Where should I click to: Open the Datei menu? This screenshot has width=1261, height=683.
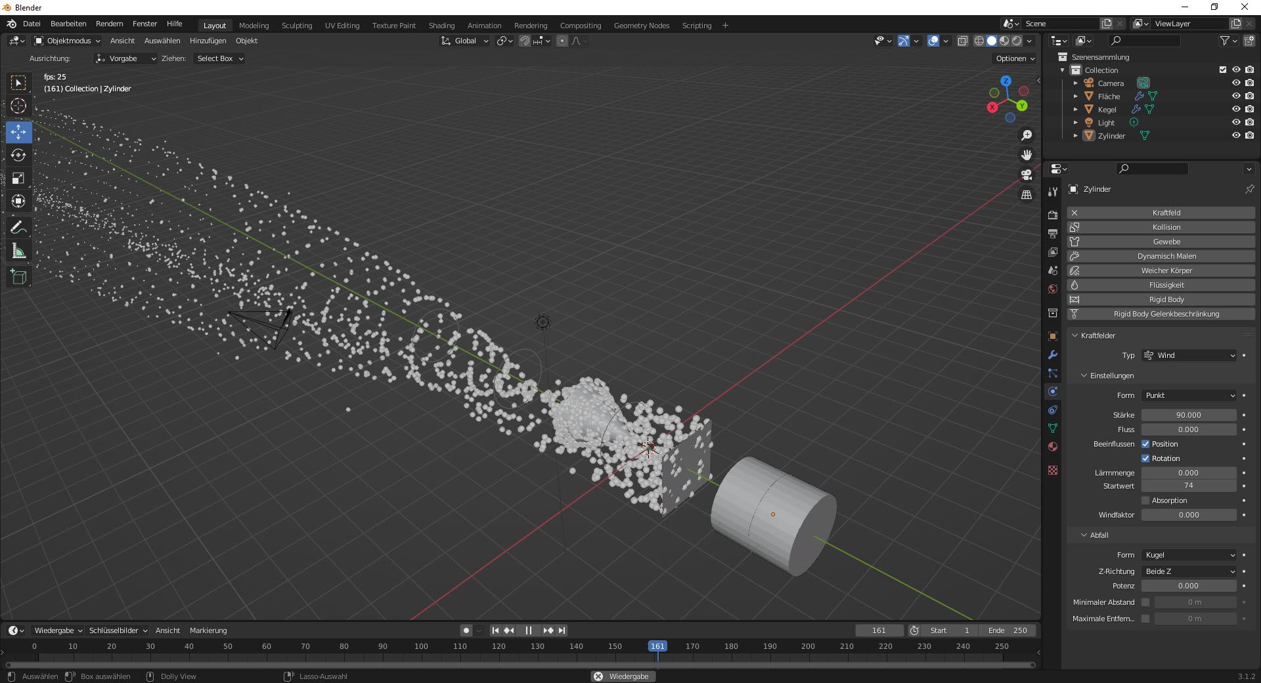coord(32,24)
